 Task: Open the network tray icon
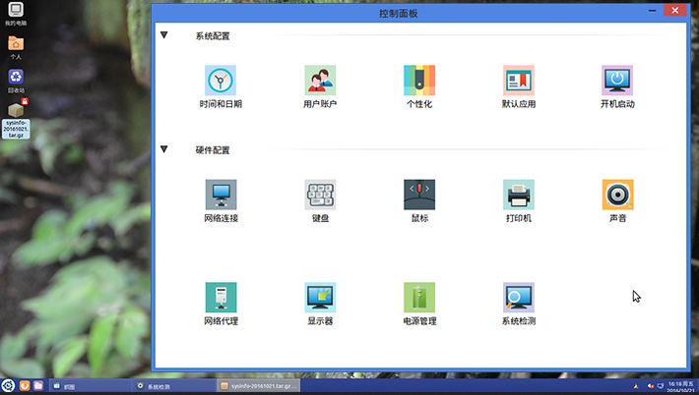click(x=661, y=386)
